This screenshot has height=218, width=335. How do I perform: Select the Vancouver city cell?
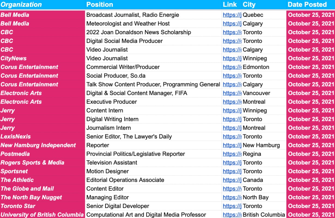click(x=256, y=93)
